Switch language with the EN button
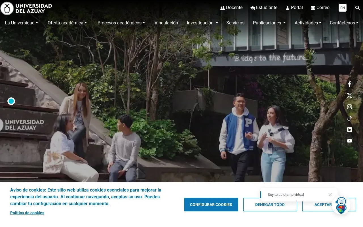363x227 pixels. pyautogui.click(x=343, y=8)
